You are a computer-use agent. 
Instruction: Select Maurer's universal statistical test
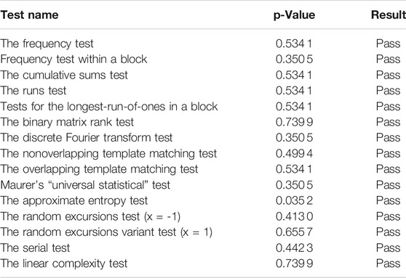(x=85, y=185)
